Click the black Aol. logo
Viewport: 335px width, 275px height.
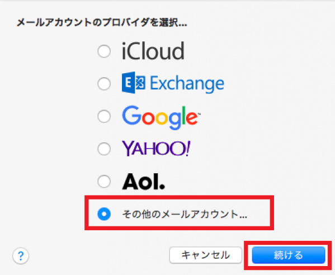[x=143, y=182]
